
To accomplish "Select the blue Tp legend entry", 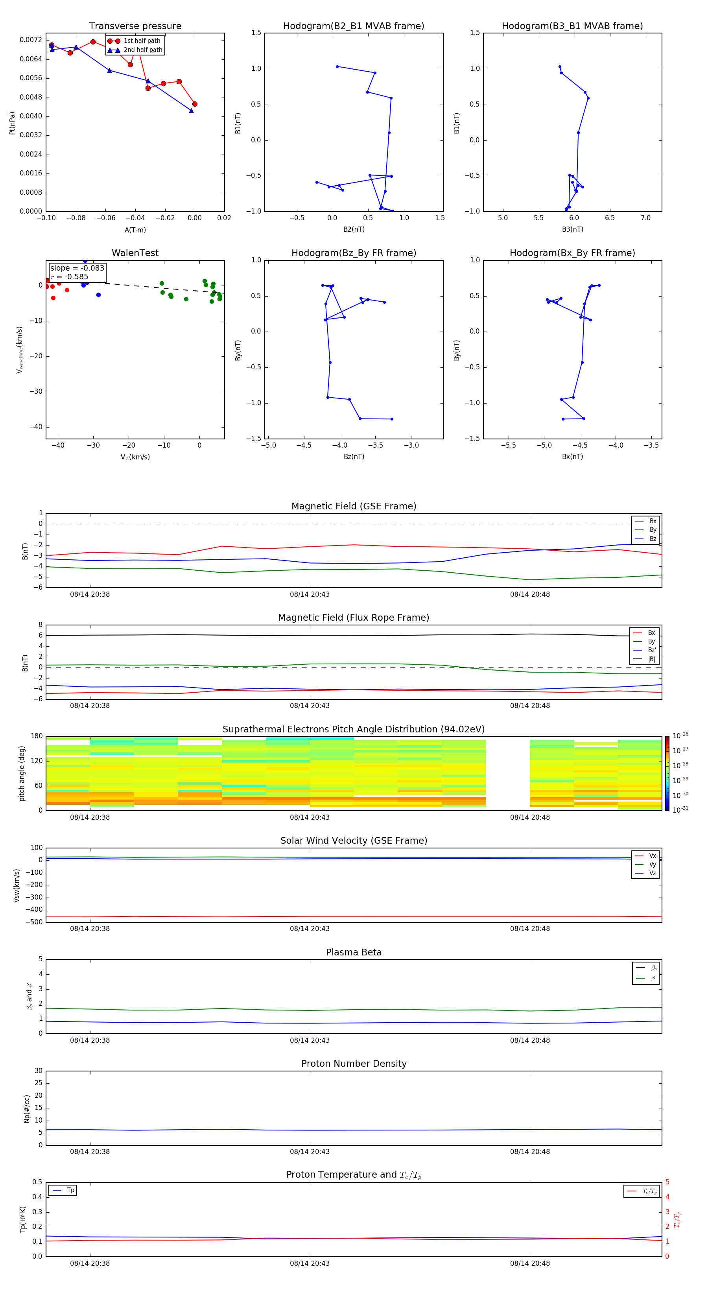I will point(63,1190).
